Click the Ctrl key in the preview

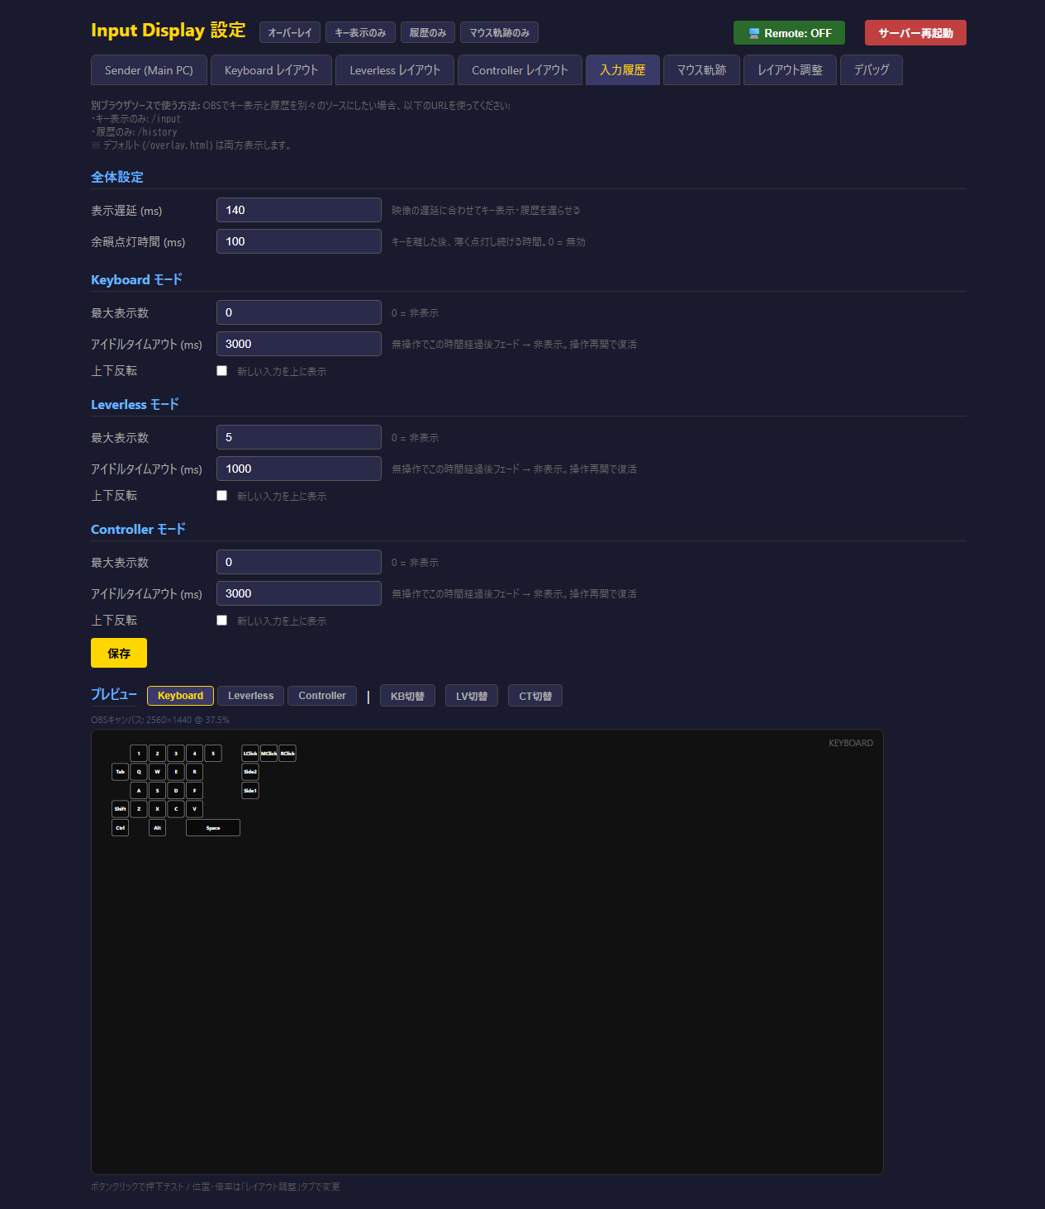120,828
